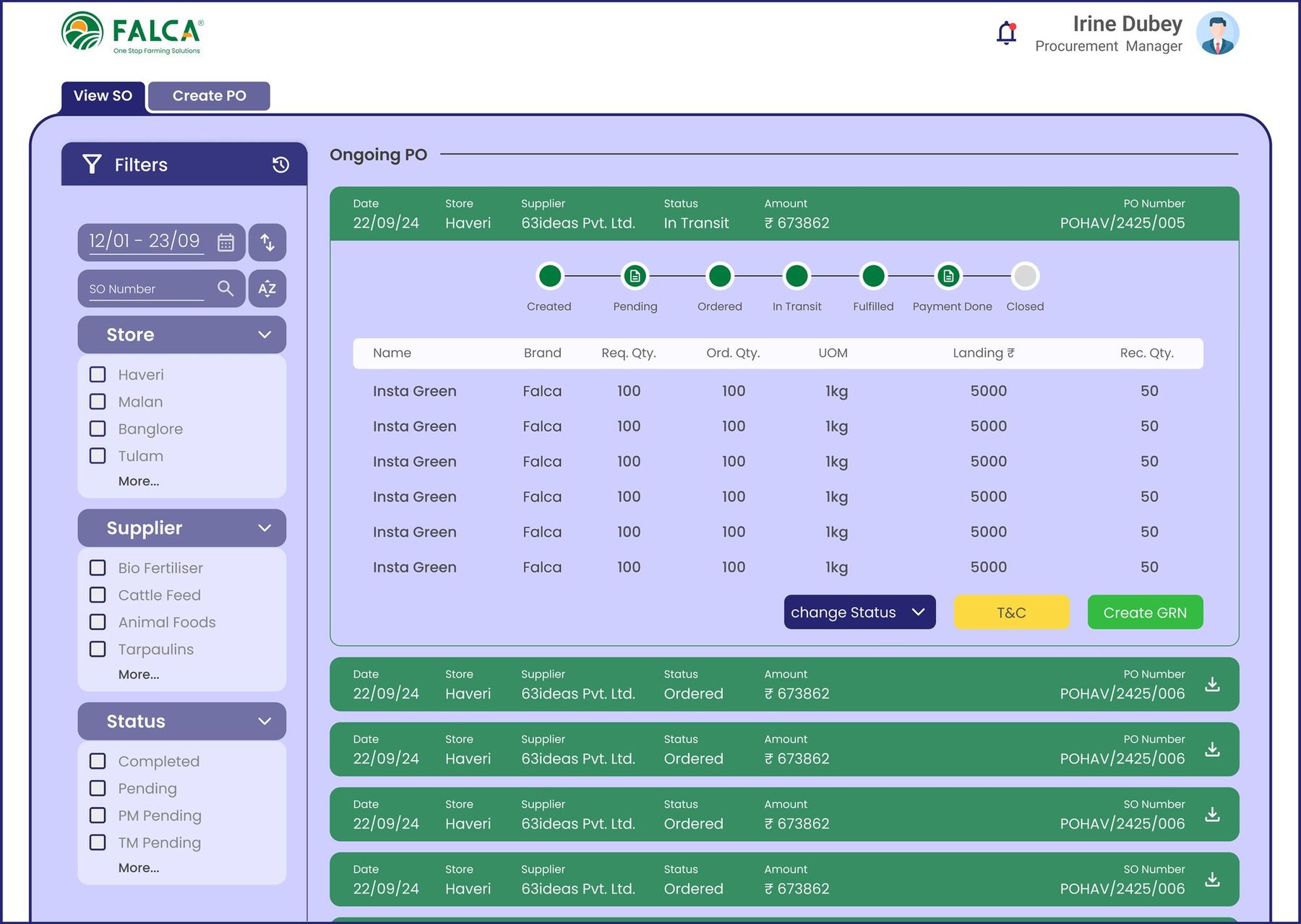Show more suppliers via More...
Image resolution: width=1301 pixels, height=924 pixels.
(139, 674)
